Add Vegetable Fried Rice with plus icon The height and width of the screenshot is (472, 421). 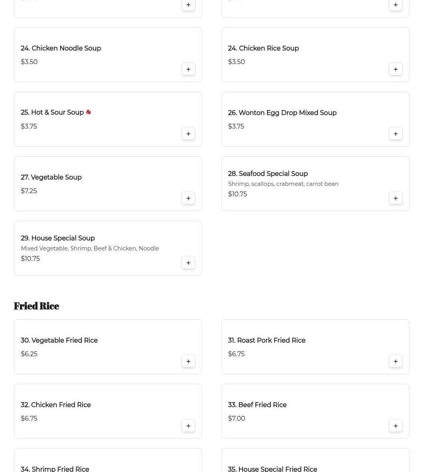coord(188,361)
